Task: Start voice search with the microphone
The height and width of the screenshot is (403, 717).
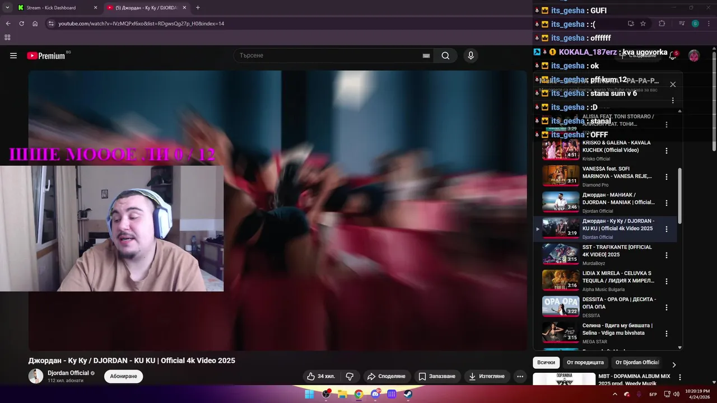Action: [471, 55]
